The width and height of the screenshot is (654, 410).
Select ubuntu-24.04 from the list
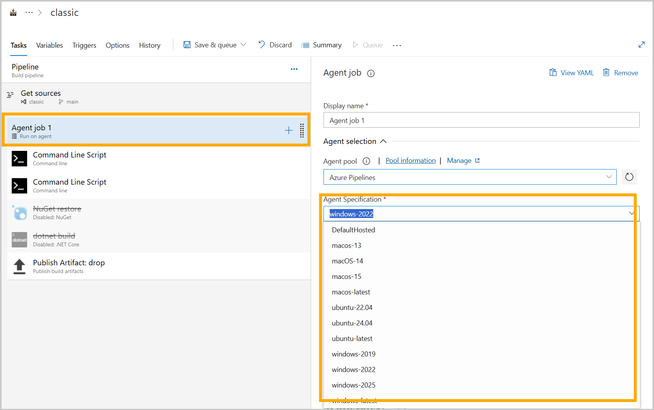click(x=352, y=323)
